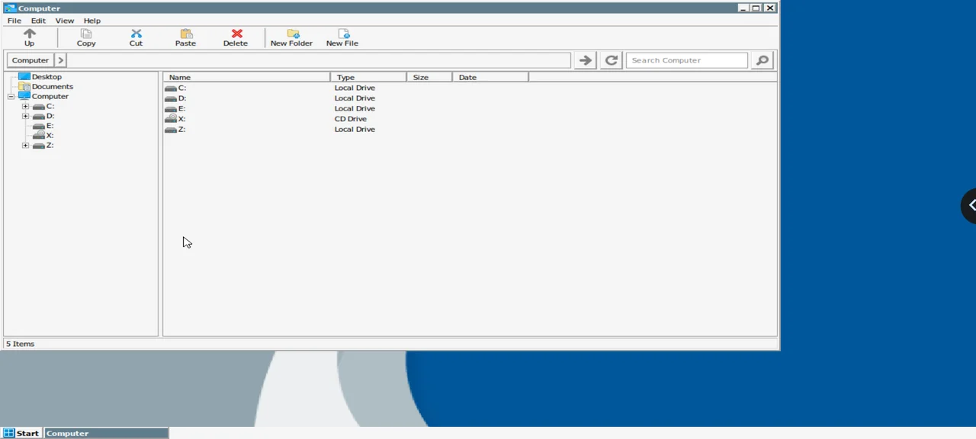This screenshot has height=439, width=976.
Task: Open the File menu
Action: (14, 21)
